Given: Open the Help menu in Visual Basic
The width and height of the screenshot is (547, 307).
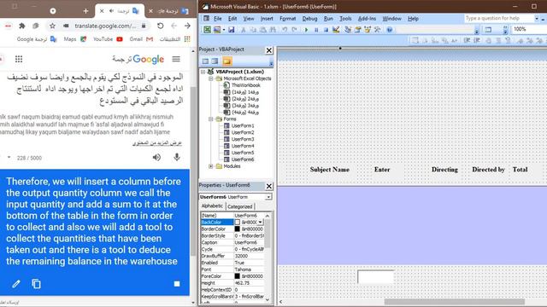Looking at the screenshot, I should click(x=413, y=19).
